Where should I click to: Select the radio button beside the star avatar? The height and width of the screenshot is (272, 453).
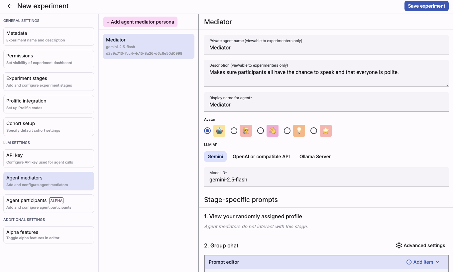[x=314, y=131]
